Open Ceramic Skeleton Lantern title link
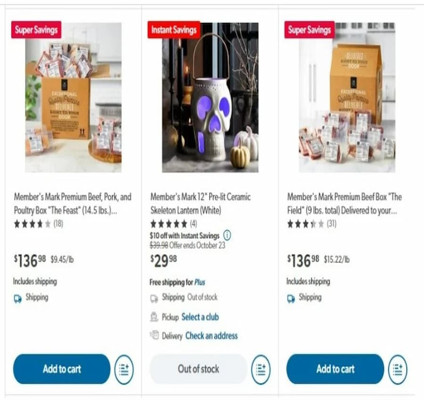This screenshot has height=400, width=424. tap(200, 203)
